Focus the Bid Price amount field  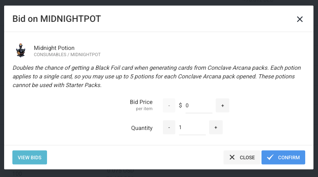199,106
